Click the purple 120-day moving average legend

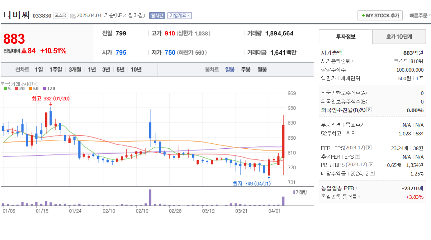pyautogui.click(x=49, y=88)
